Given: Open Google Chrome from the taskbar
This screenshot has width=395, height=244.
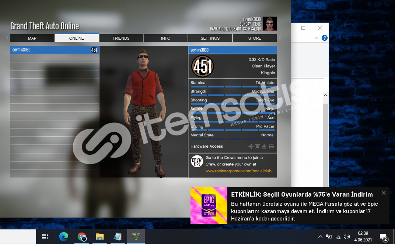Looking at the screenshot, I should coord(82,236).
